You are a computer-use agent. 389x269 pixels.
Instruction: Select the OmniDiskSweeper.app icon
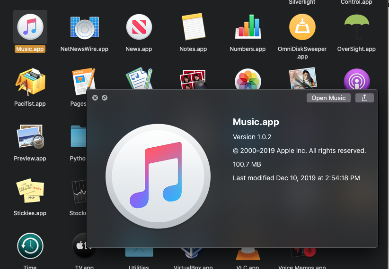pyautogui.click(x=302, y=27)
